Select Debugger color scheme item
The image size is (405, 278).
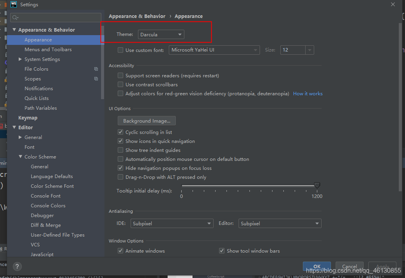coord(42,216)
